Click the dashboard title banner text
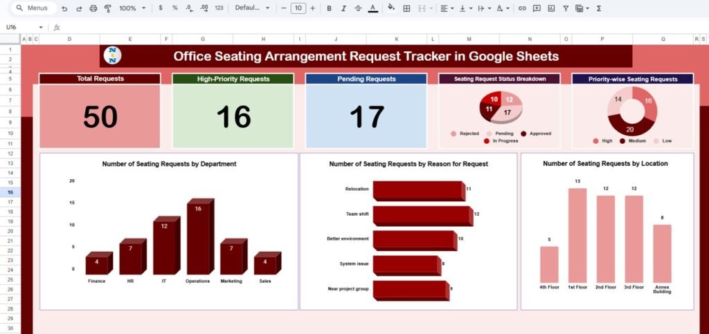Viewport: 709px width, 334px height. click(366, 56)
